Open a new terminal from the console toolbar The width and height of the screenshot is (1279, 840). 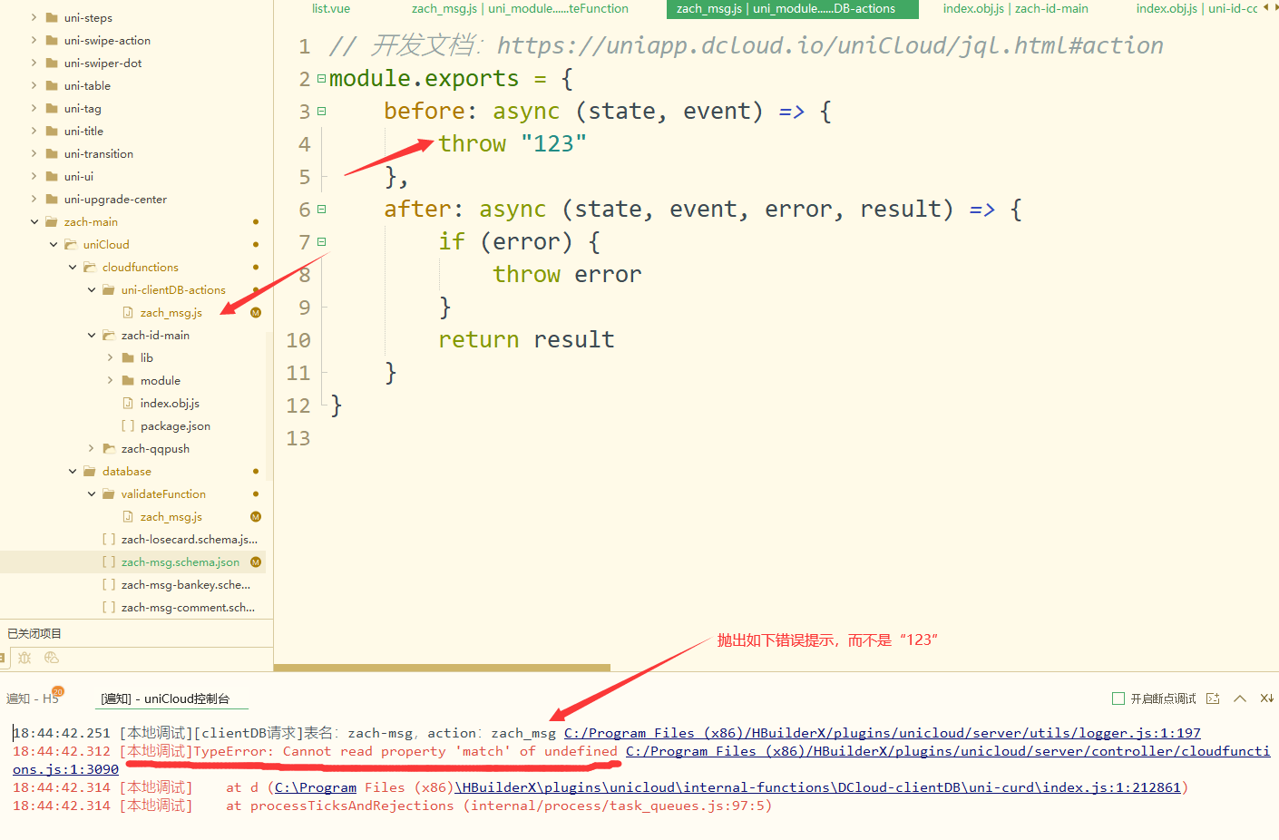[1213, 698]
